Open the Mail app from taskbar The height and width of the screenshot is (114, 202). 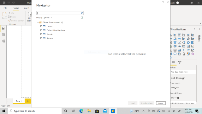click(x=105, y=111)
